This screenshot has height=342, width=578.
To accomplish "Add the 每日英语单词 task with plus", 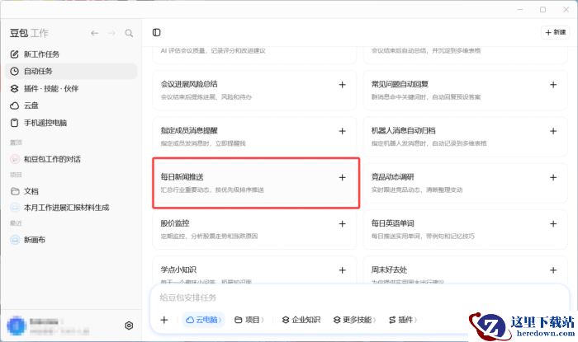I will tap(553, 223).
